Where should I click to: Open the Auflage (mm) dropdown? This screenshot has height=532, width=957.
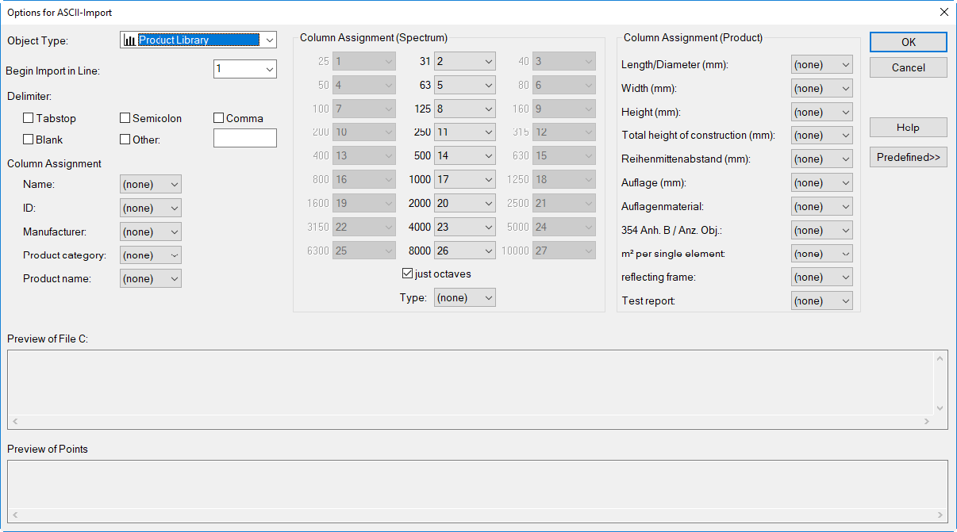click(x=822, y=183)
